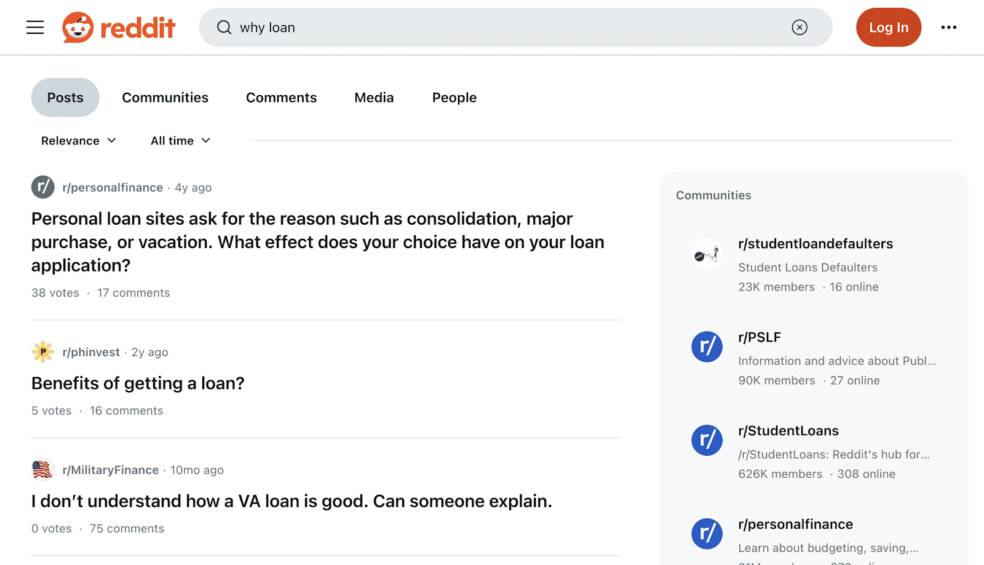Expand the r/studentloandefaulters community entry
The height and width of the screenshot is (565, 984).
[815, 243]
